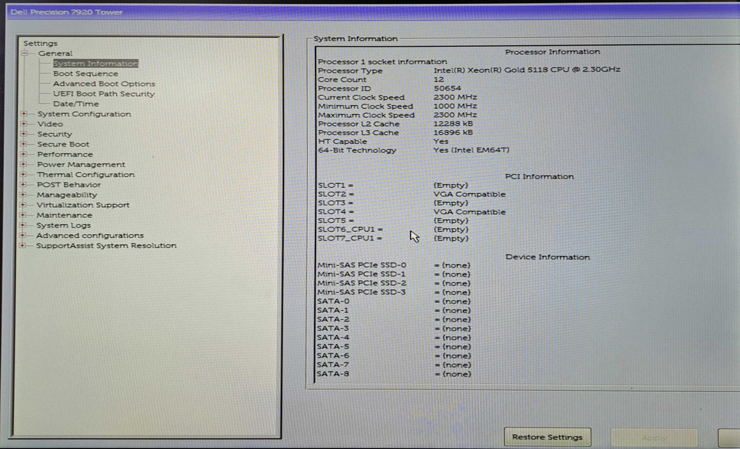Viewport: 740px width, 449px height.
Task: Click the Current Clock Speed row
Action: (x=398, y=97)
